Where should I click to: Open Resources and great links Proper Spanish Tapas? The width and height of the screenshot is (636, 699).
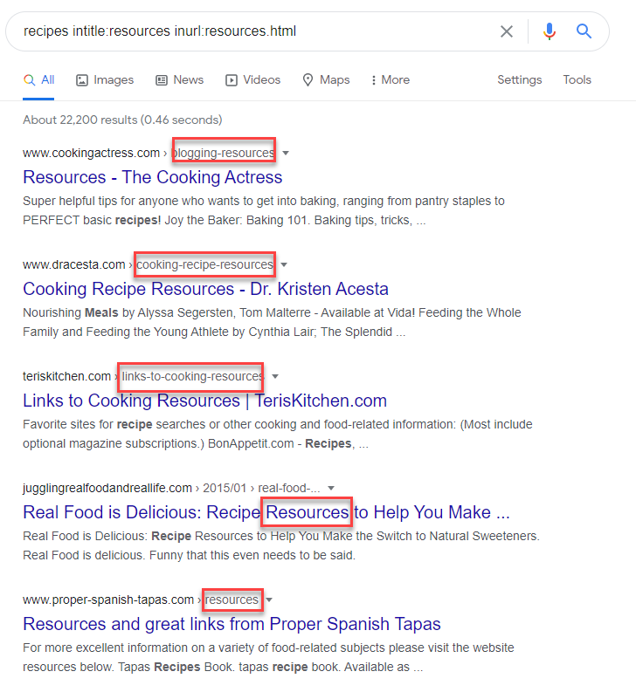232,624
